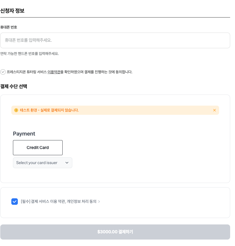This screenshot has width=235, height=246.
Task: Click the 결제 수단 선택 section heading
Action: [14, 86]
